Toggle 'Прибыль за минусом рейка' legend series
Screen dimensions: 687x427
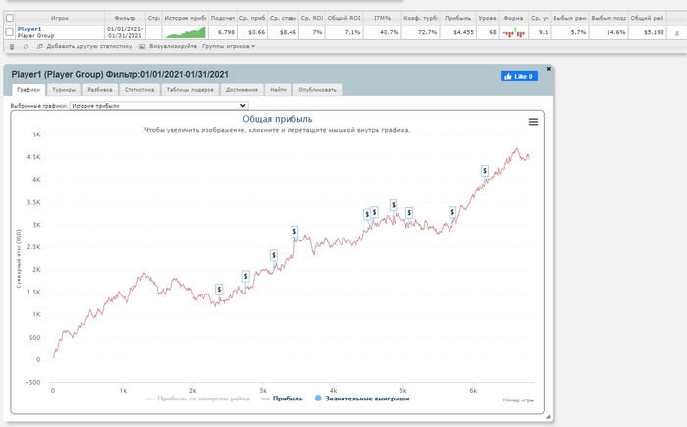[197, 399]
